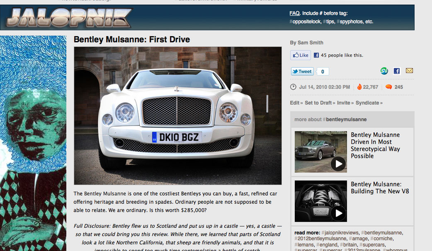Open the #corniche tag
The height and width of the screenshot is (251, 432).
(x=382, y=239)
